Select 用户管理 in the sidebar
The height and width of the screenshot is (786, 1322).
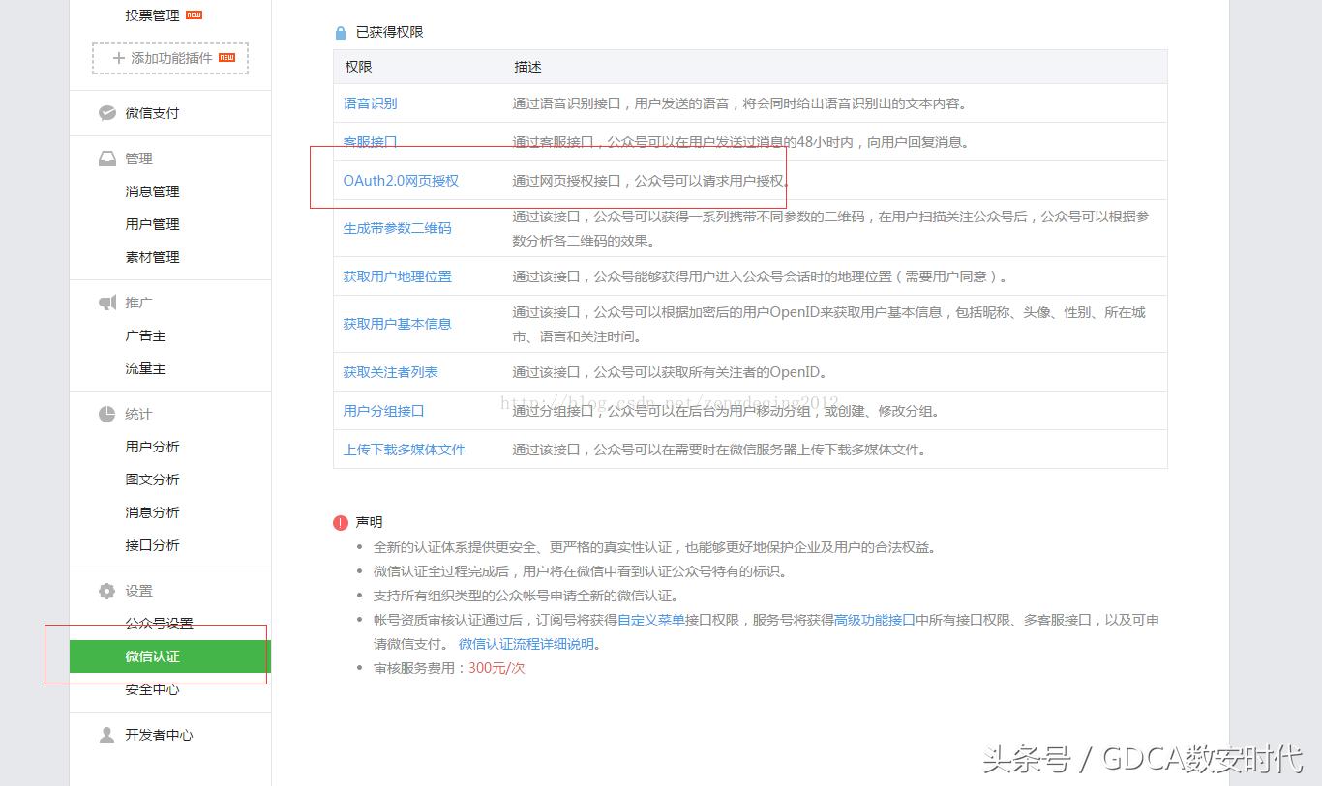coord(150,223)
